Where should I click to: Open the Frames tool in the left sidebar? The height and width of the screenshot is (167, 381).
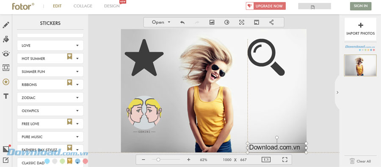point(6,67)
